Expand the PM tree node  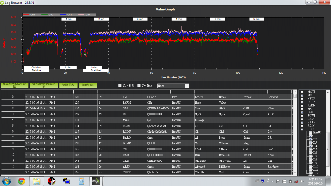point(302,109)
